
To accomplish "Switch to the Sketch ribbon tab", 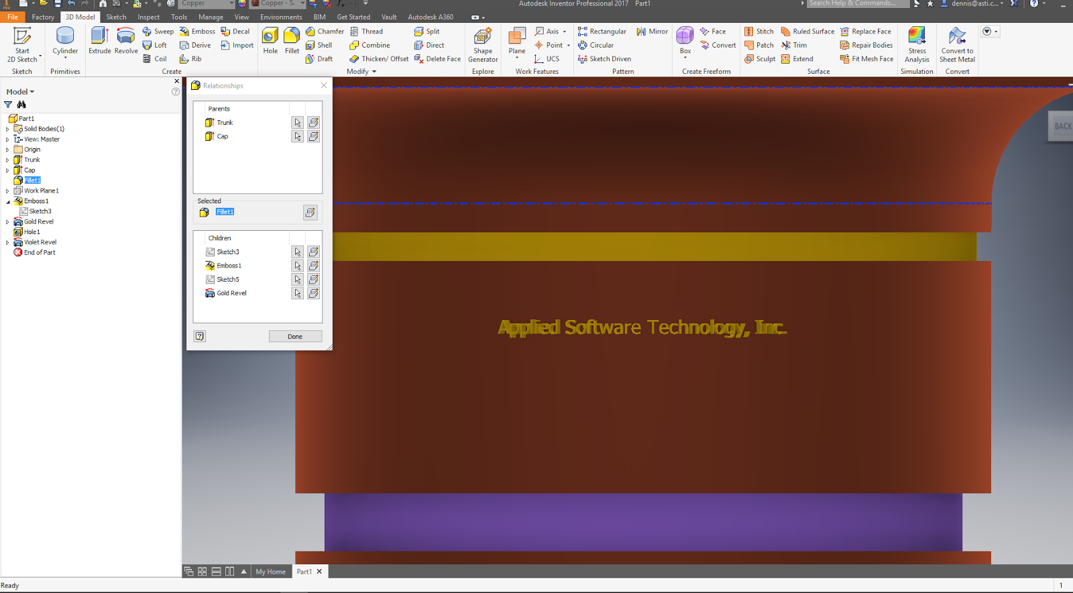I will pyautogui.click(x=116, y=17).
